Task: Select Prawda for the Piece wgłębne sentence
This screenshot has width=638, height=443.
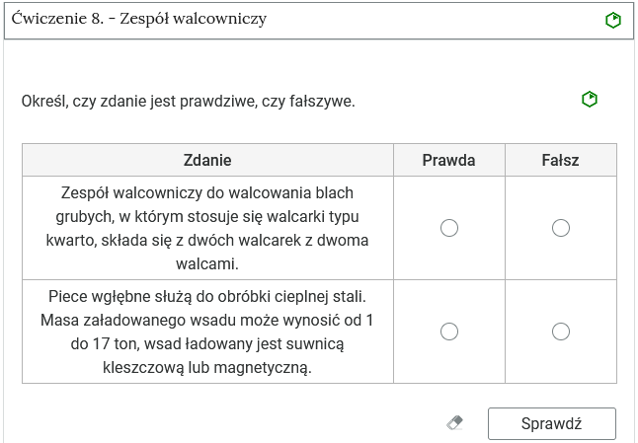Action: tap(449, 332)
